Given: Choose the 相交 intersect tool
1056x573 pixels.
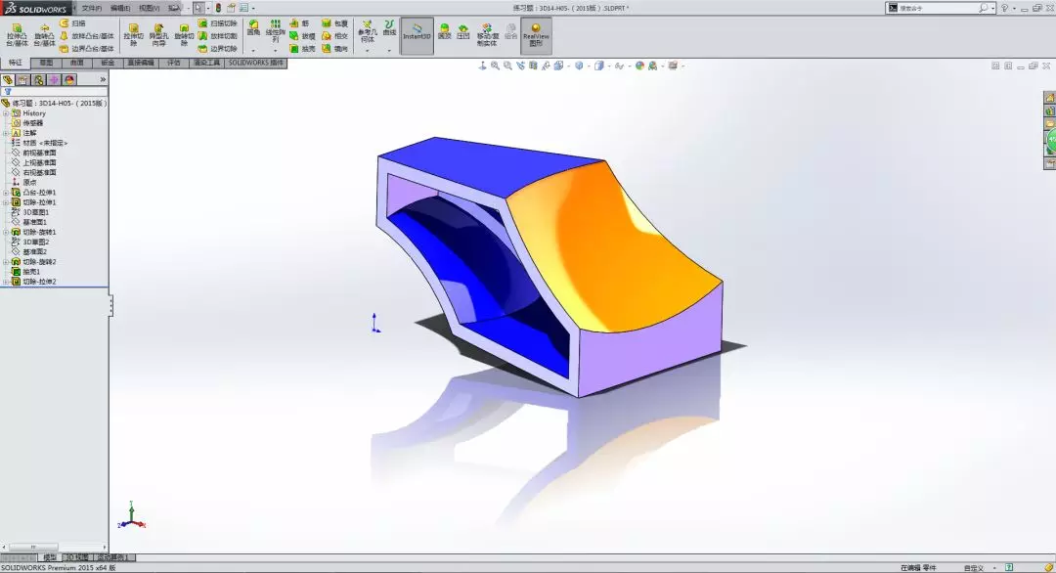Looking at the screenshot, I should [334, 36].
